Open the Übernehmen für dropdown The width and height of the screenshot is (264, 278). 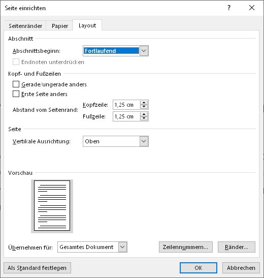tap(123, 247)
